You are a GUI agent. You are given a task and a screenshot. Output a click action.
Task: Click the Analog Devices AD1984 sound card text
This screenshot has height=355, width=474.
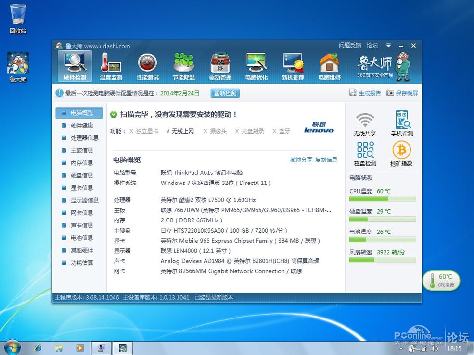[x=240, y=261]
